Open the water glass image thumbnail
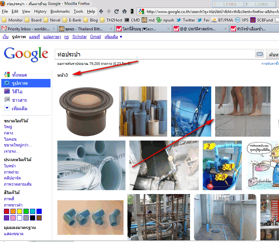The width and height of the screenshot is (279, 242). pos(191,112)
